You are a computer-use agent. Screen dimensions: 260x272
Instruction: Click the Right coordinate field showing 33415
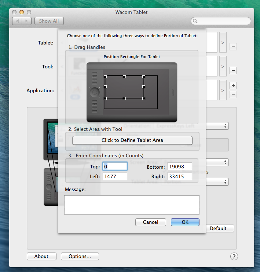point(180,176)
